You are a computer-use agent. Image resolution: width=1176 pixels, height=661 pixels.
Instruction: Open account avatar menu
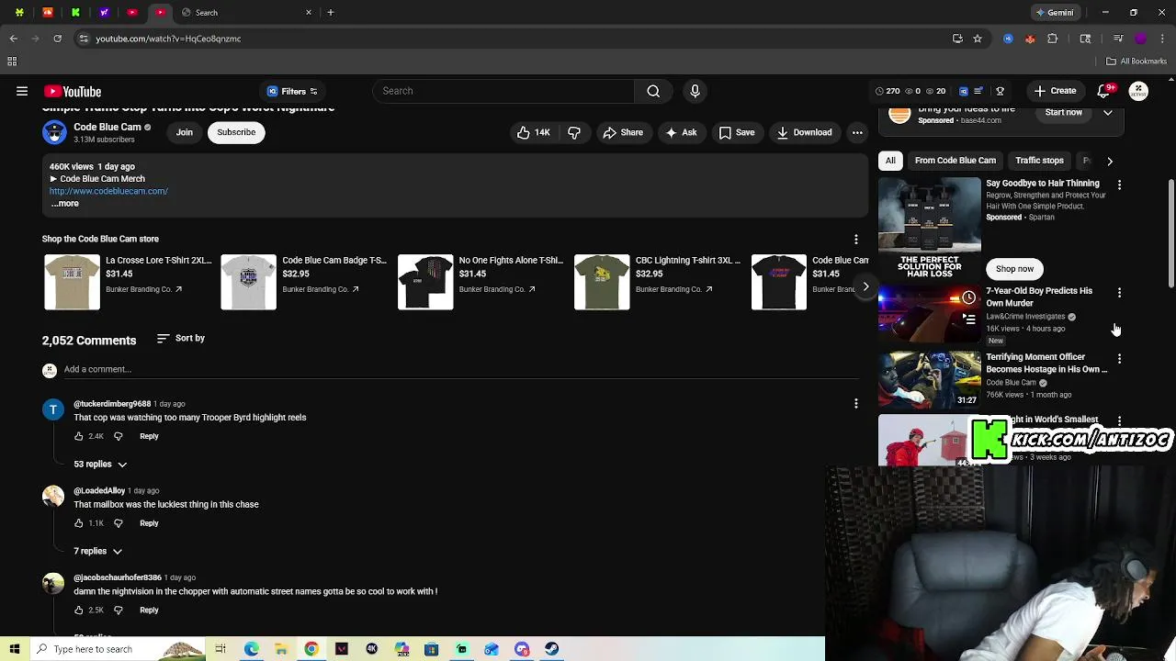click(1138, 91)
